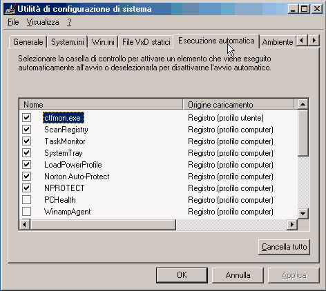
Task: Click the Cancella tutto button
Action: (x=284, y=247)
